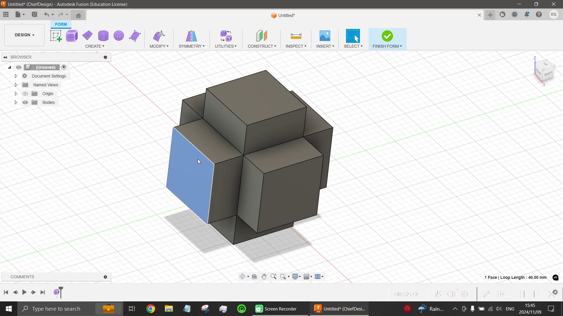This screenshot has width=563, height=316.
Task: Open the Help question mark icon
Action: [x=539, y=14]
